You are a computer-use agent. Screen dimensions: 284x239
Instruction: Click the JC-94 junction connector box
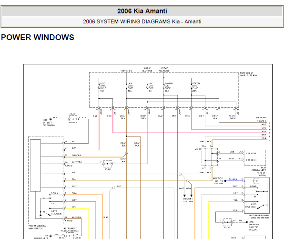(x=210, y=157)
